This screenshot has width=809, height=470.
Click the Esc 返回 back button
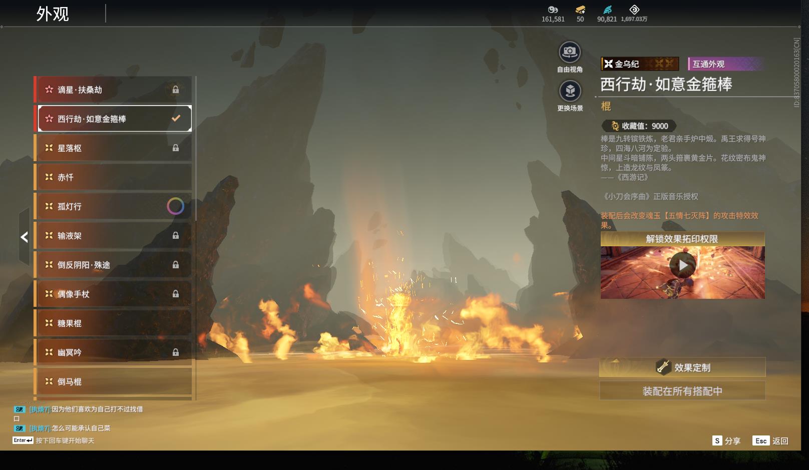click(770, 440)
